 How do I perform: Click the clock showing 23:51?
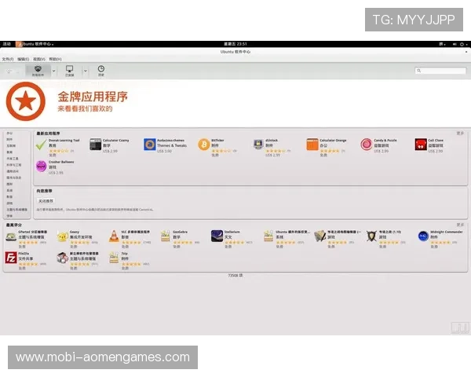pyautogui.click(x=235, y=44)
